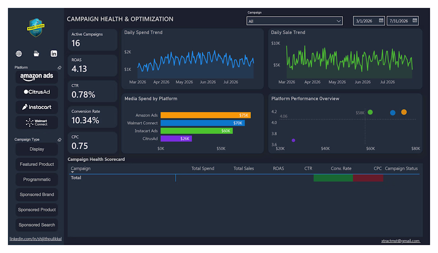
Task: Filter by Walmart Connect platform
Action: point(37,123)
